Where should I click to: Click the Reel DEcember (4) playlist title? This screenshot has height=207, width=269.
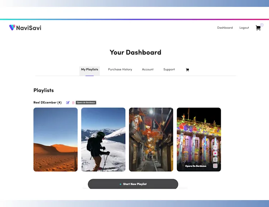[48, 102]
